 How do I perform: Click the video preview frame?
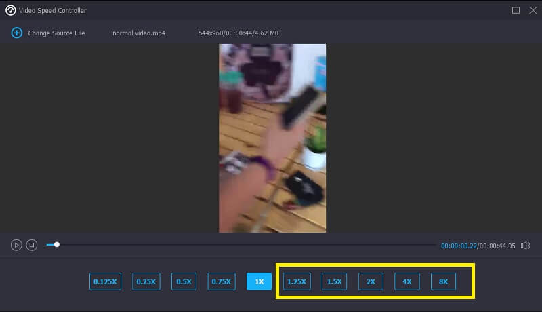pyautogui.click(x=272, y=138)
